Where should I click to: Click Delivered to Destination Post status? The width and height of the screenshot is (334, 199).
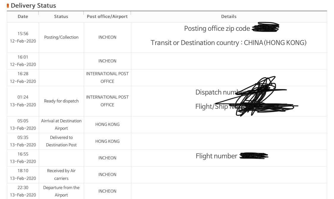click(61, 141)
